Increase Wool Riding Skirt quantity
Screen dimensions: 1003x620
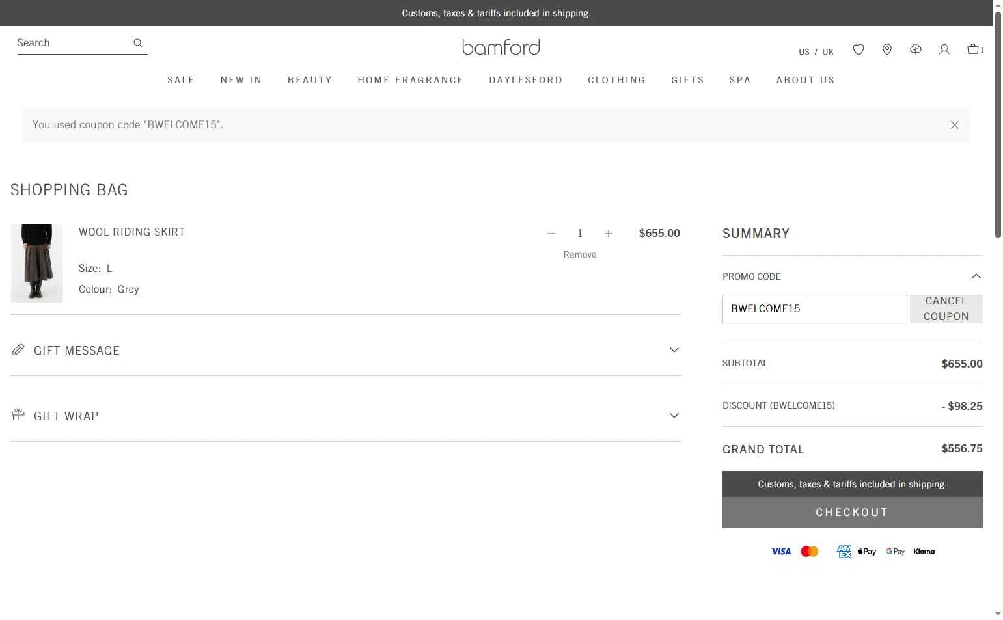point(609,234)
